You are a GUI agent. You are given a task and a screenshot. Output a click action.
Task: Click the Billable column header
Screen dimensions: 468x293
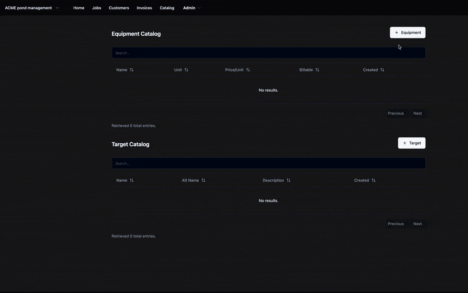pyautogui.click(x=306, y=70)
